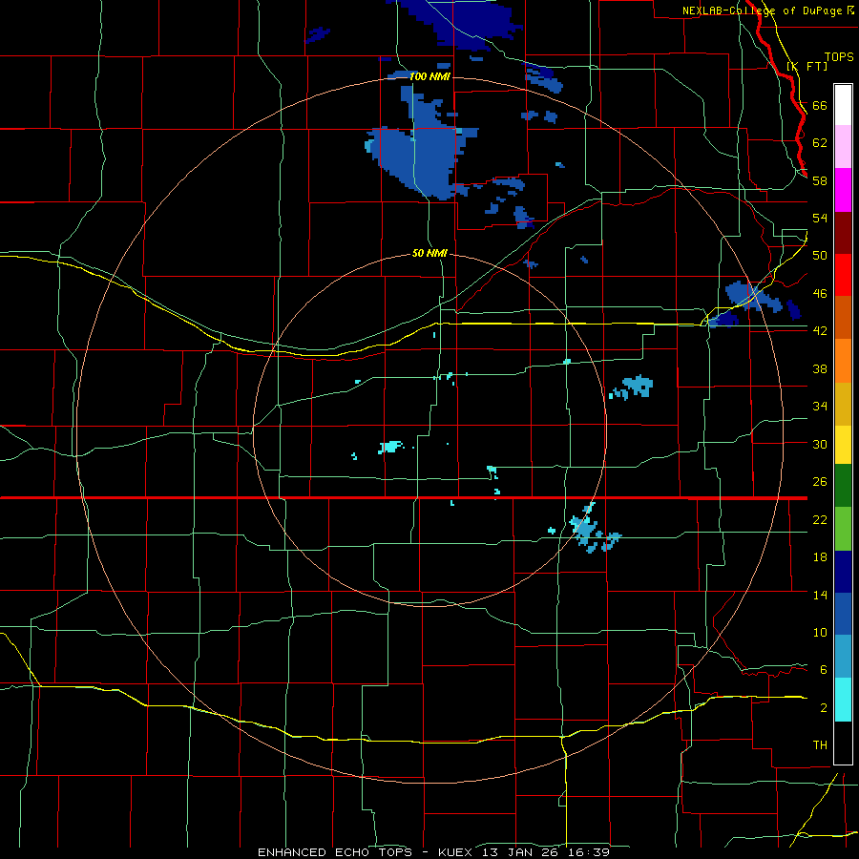Click the white swatch in the tops legend
The width and height of the screenshot is (859, 859).
[843, 105]
